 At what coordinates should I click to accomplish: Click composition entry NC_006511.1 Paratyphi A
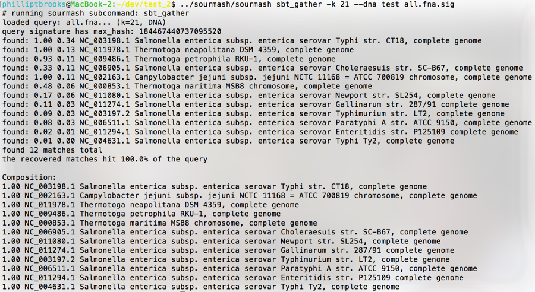pyautogui.click(x=240, y=269)
